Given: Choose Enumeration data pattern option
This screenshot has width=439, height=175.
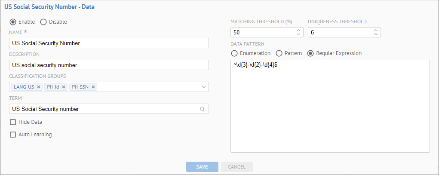Looking at the screenshot, I should (x=234, y=53).
